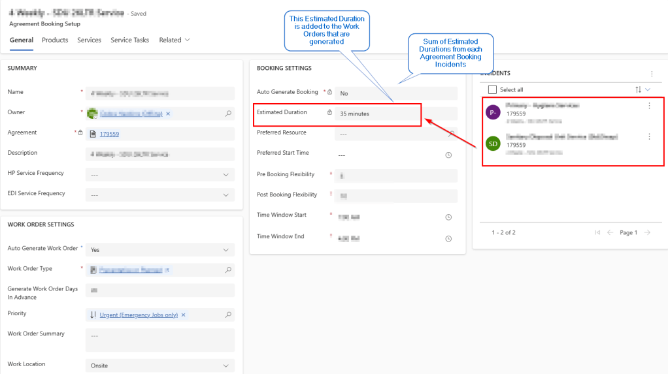This screenshot has width=668, height=374.
Task: Expand HP Service Frequency dropdown
Action: 226,175
